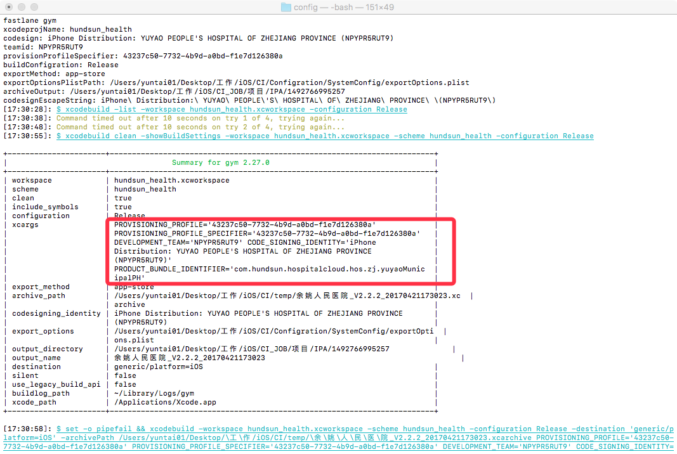Click the "try 1 of 4" timeout message
The image size is (677, 454).
click(x=200, y=118)
